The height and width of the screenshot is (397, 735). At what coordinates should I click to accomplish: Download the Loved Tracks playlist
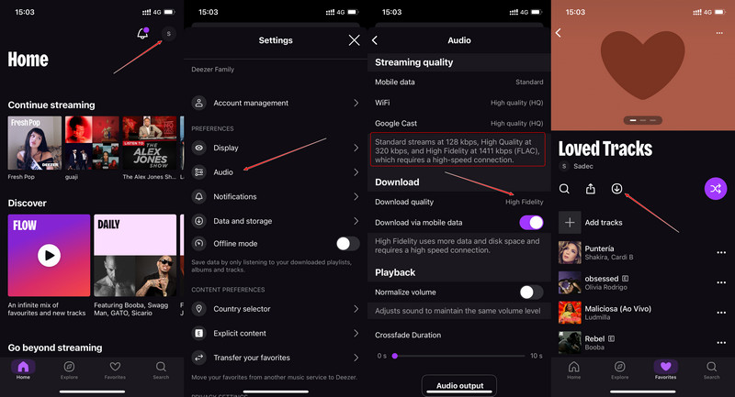pyautogui.click(x=616, y=189)
